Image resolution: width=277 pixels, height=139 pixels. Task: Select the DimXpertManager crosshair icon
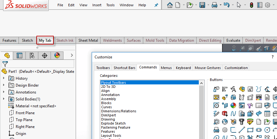(x=45, y=56)
